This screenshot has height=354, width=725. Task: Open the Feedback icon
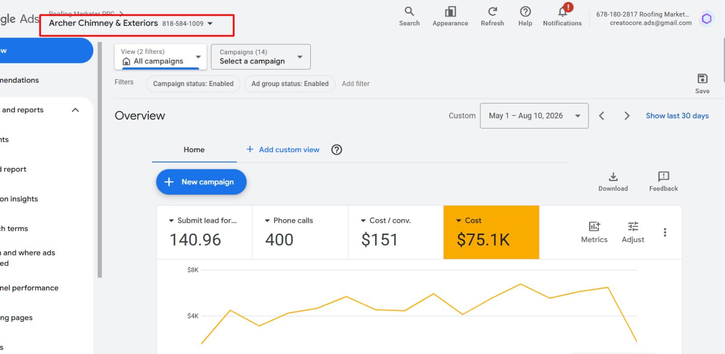tap(663, 182)
